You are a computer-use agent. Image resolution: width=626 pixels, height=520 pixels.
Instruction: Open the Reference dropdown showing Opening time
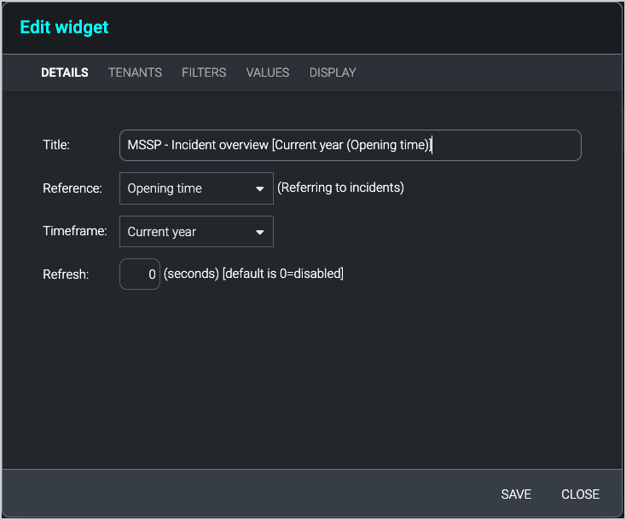pos(188,188)
